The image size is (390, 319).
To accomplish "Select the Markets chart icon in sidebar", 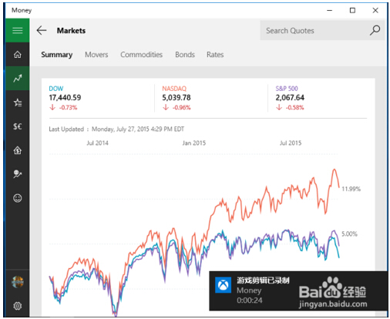I will pyautogui.click(x=18, y=79).
